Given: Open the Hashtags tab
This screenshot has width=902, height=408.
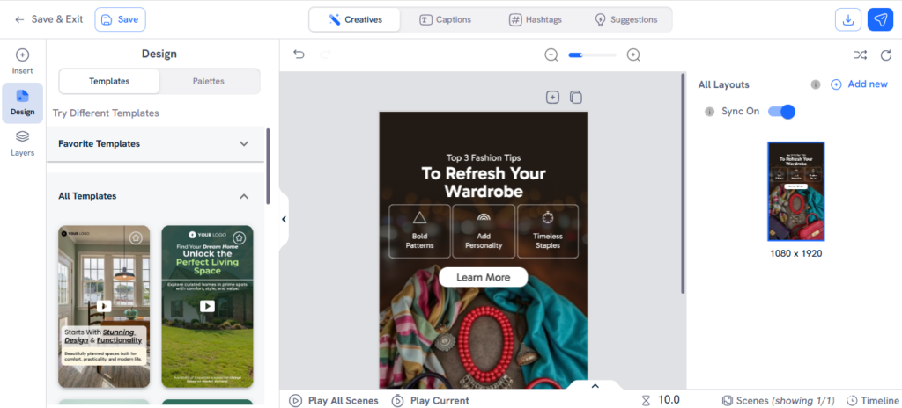Looking at the screenshot, I should [x=535, y=19].
